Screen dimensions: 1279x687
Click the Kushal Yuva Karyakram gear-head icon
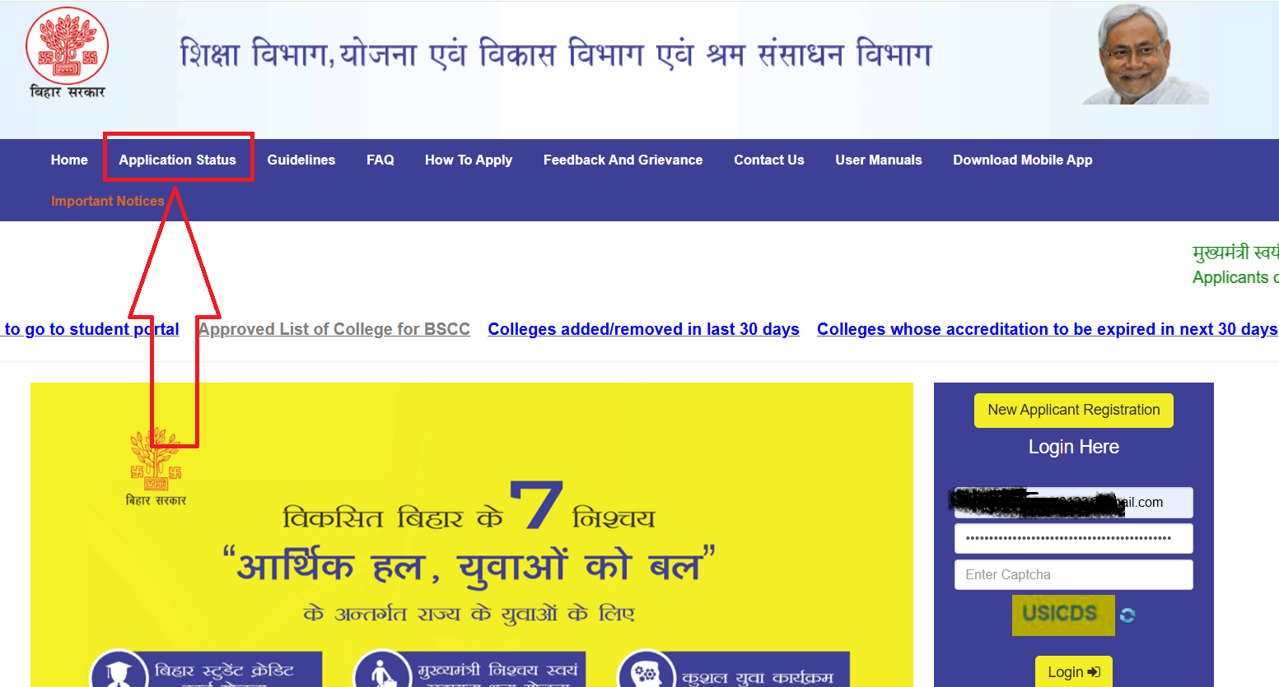click(647, 673)
